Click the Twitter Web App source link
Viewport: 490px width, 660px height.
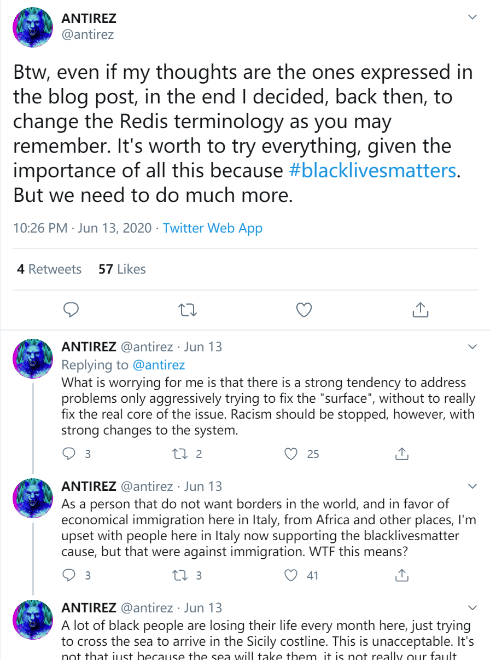click(213, 228)
